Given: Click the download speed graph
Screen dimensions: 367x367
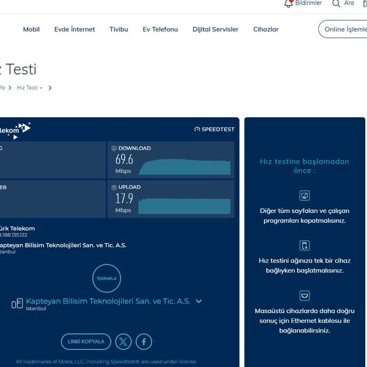Looking at the screenshot, I should click(184, 167).
